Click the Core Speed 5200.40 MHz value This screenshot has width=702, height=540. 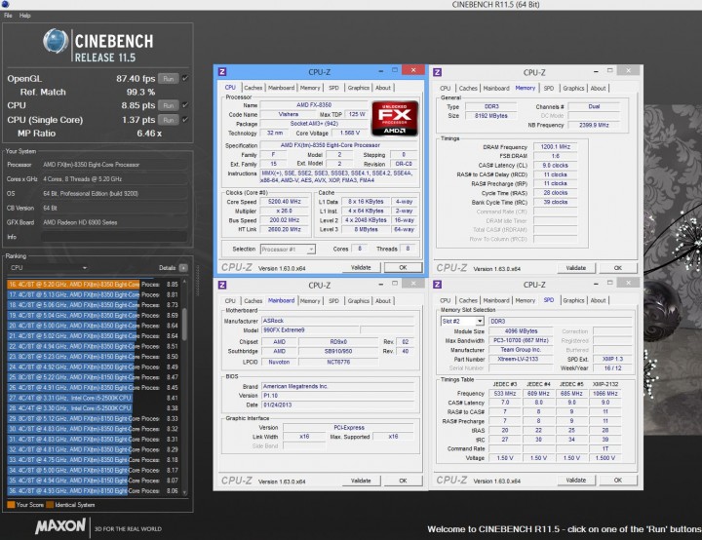point(285,202)
